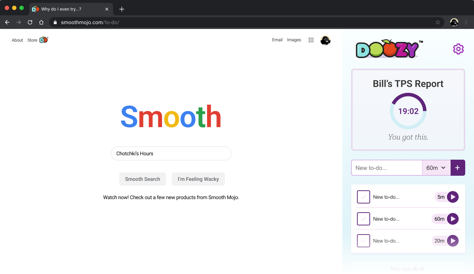Go forward in browser
The width and height of the screenshot is (474, 274).
coord(19,22)
